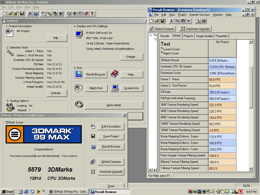Expand the quick launch overflow chevron
The width and height of the screenshot is (260, 195).
click(44, 191)
